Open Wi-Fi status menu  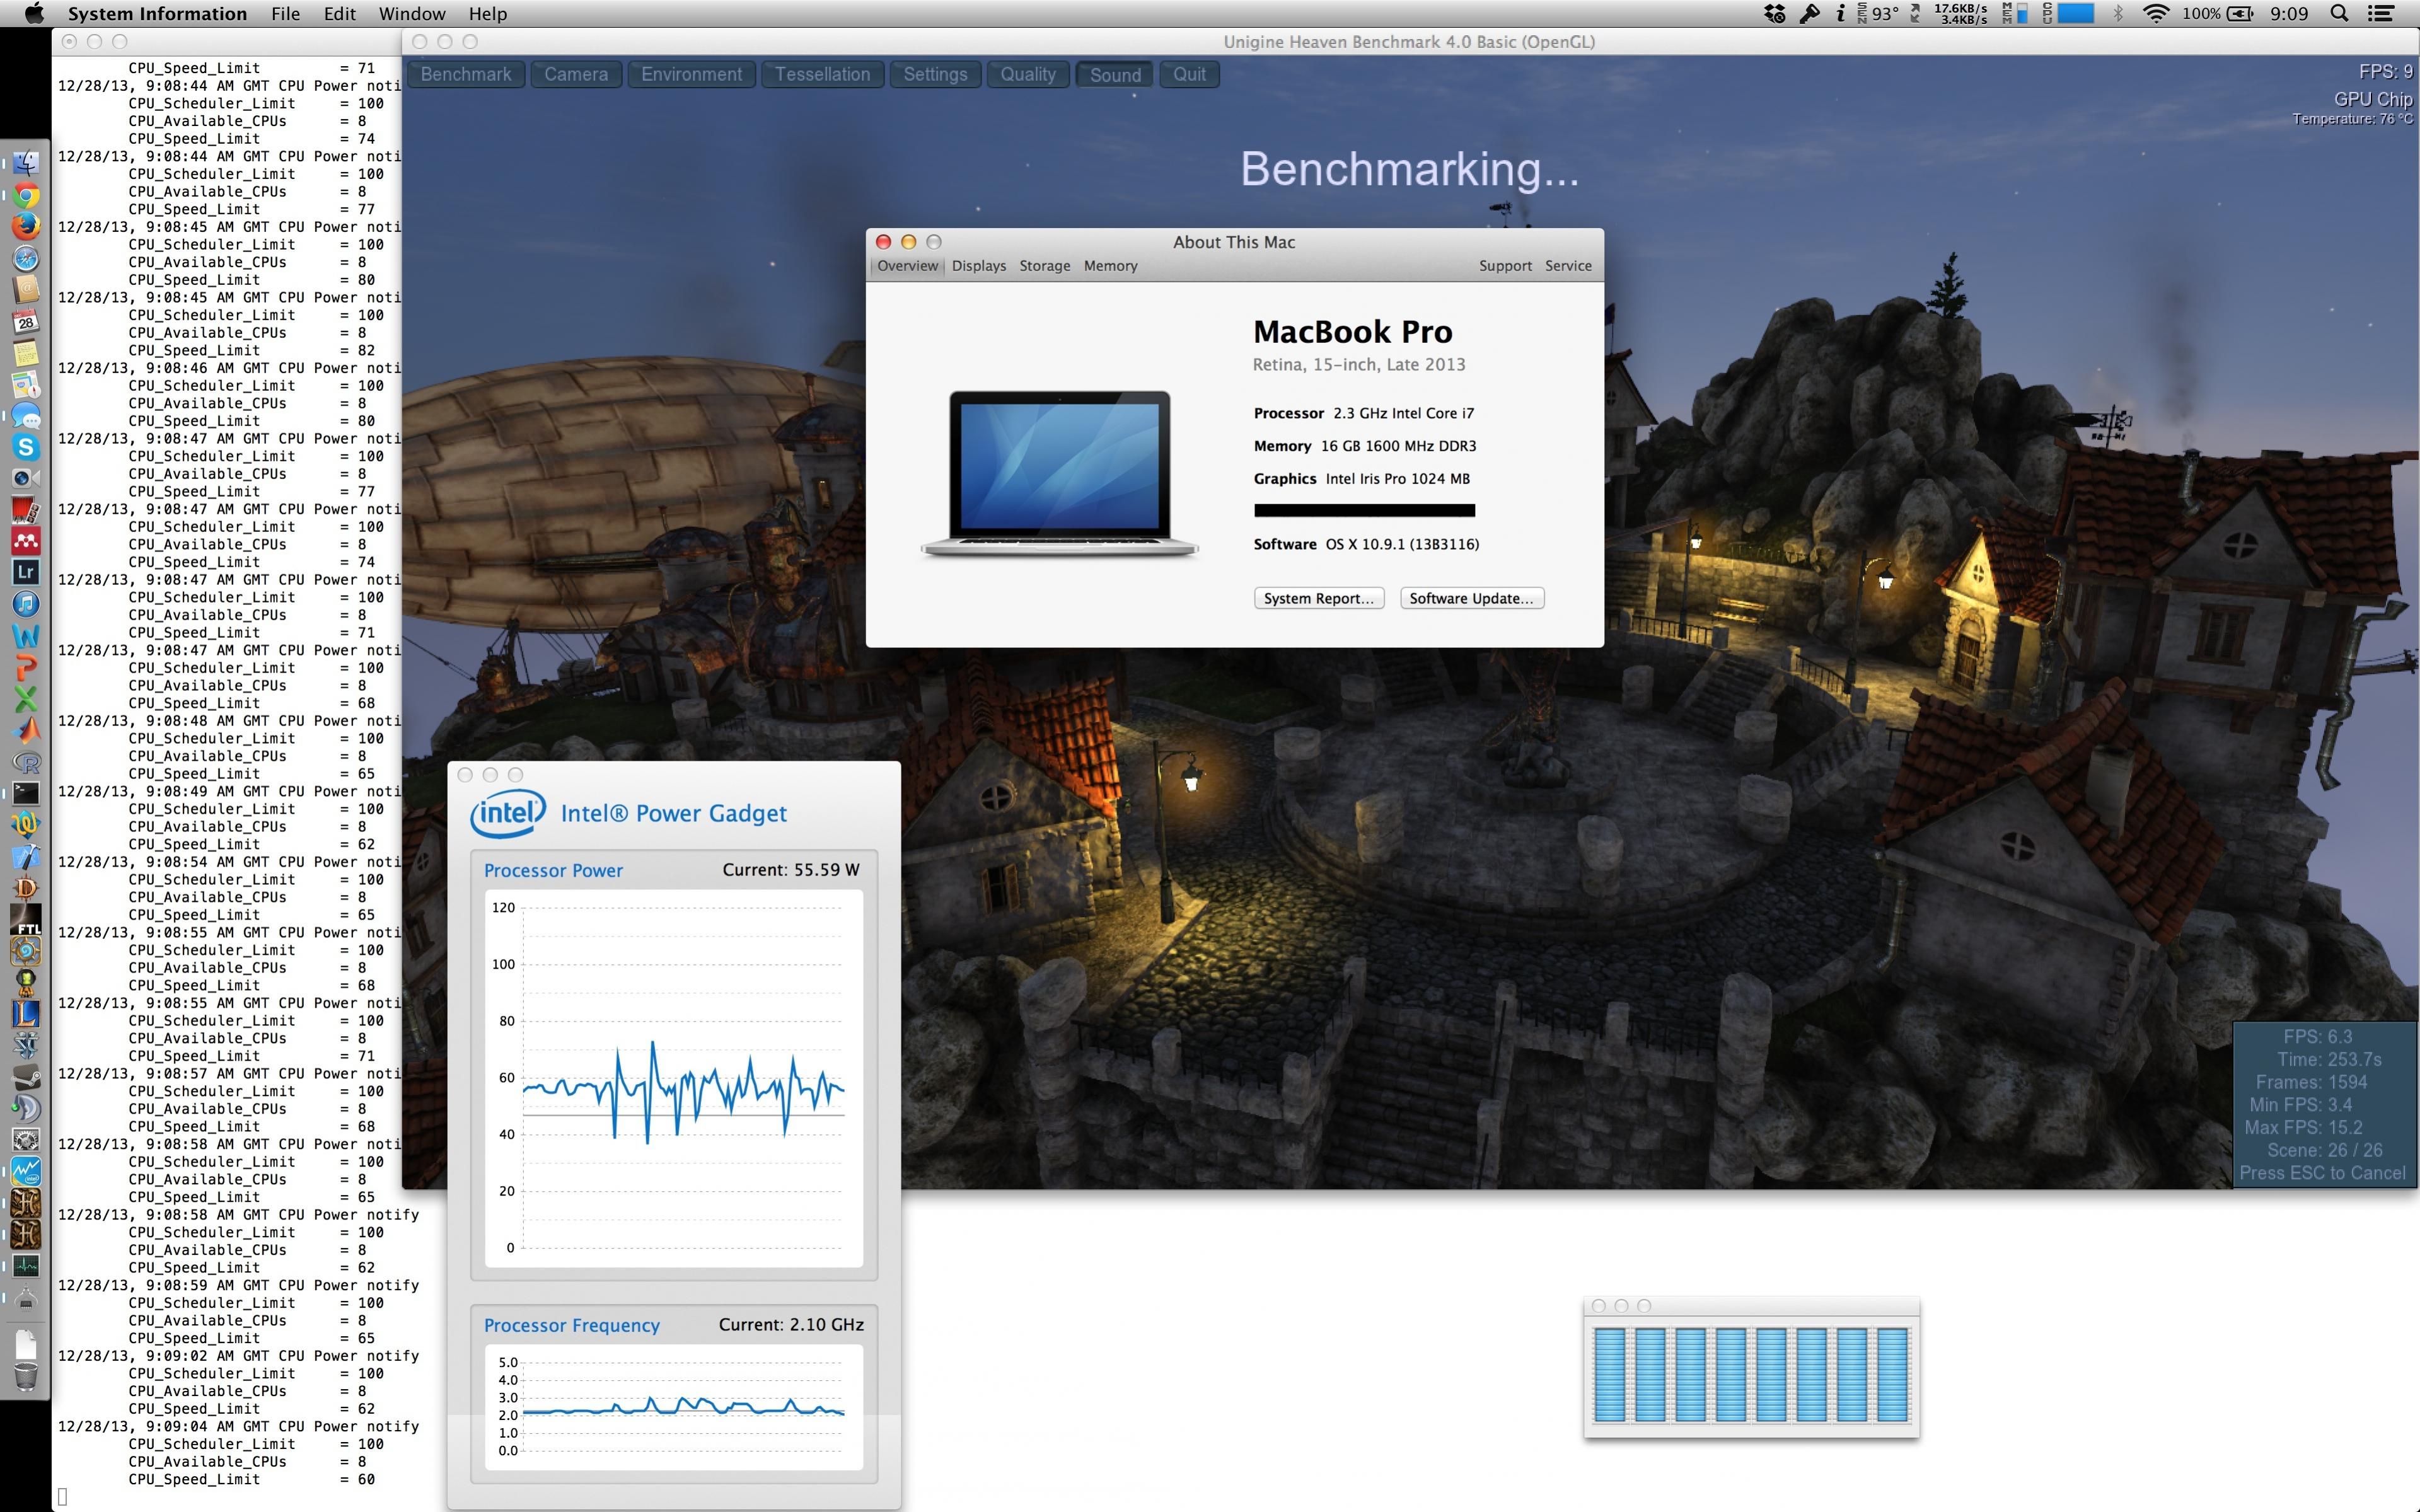click(x=2156, y=14)
